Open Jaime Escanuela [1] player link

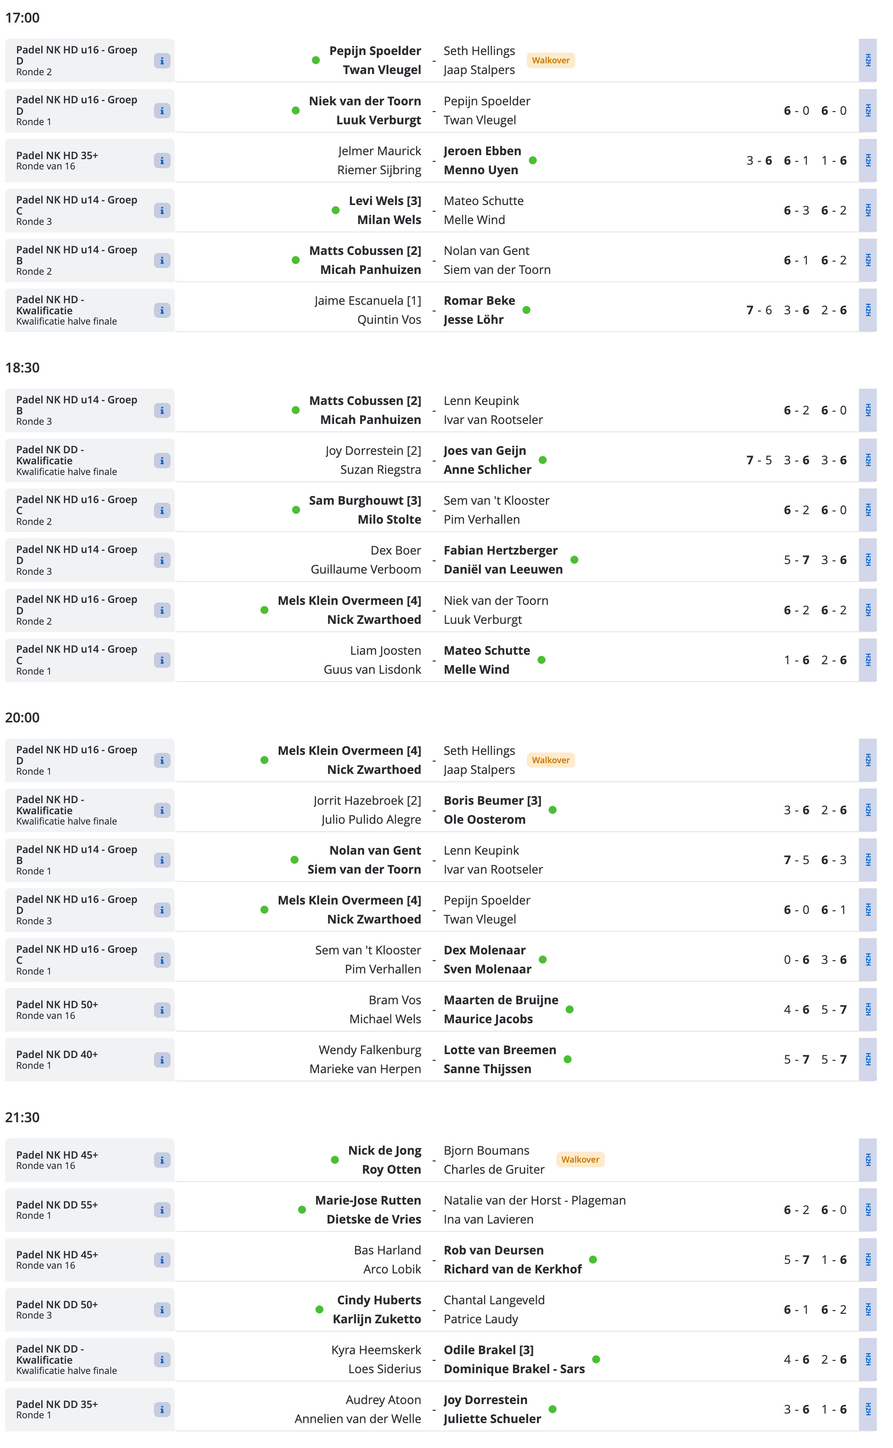(x=367, y=300)
